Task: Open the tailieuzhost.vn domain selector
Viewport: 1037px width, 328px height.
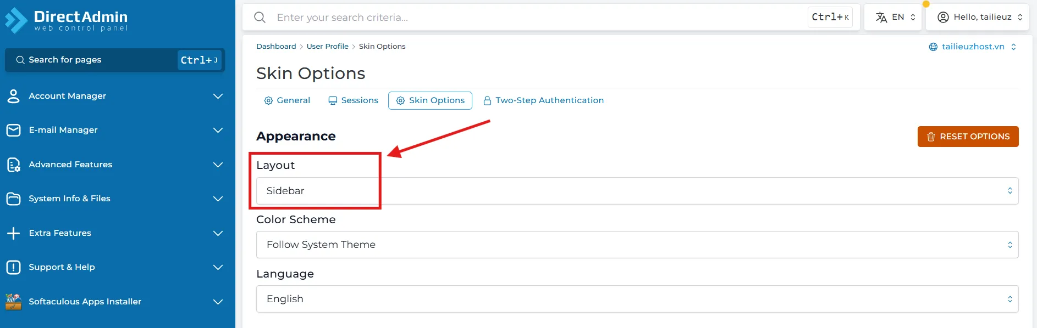Action: (x=972, y=47)
